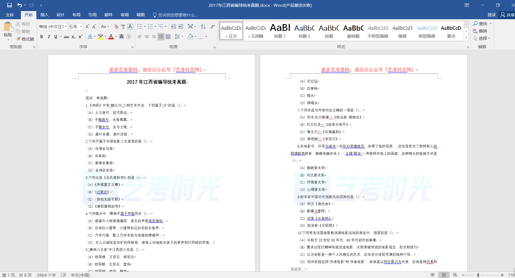Expand line spacing options dropdown
This screenshot has width=515, height=278.
182,37
